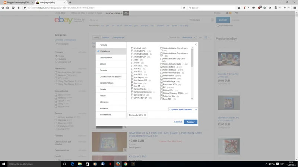Switch to the Blogger RetroplayingBCN tab

(x=17, y=2)
